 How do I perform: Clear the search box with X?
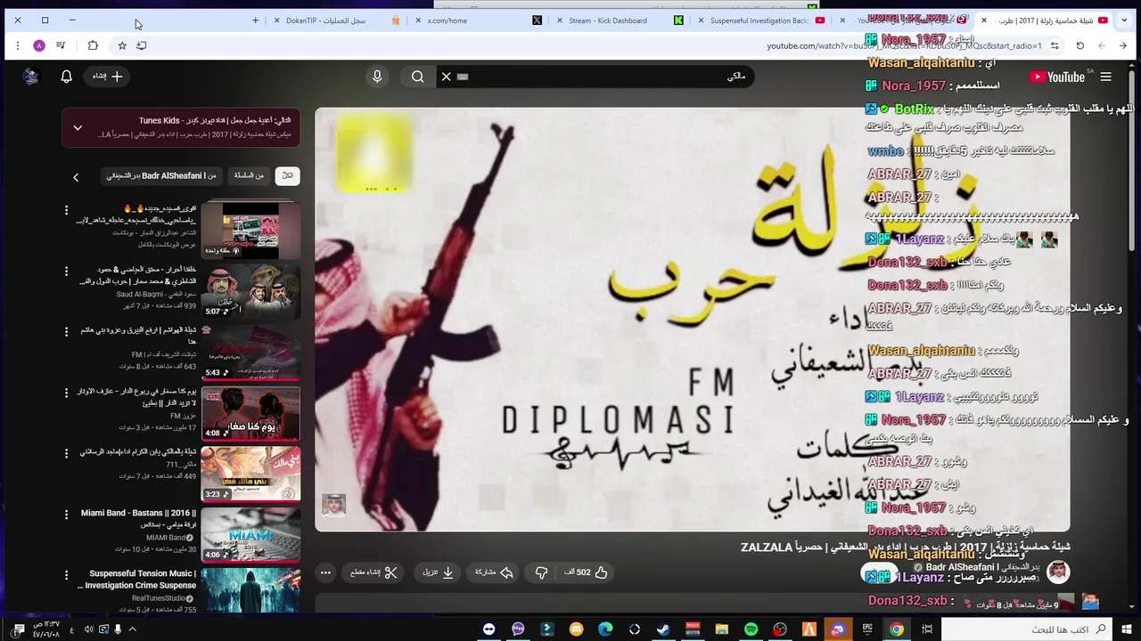point(447,77)
